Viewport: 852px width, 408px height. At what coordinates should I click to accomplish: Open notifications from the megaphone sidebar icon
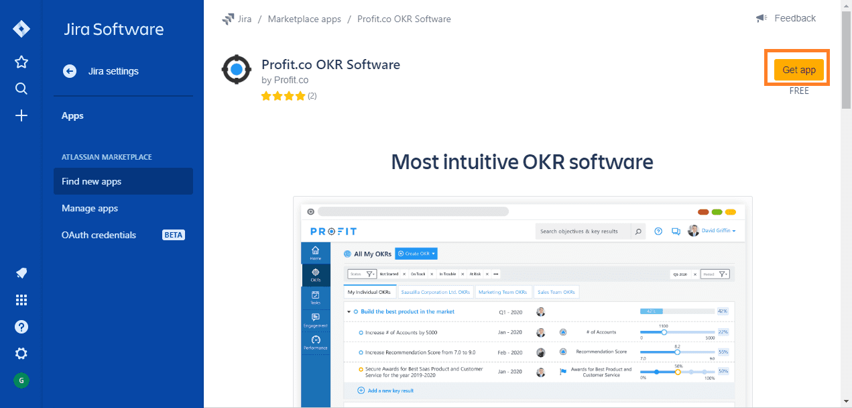click(x=21, y=273)
